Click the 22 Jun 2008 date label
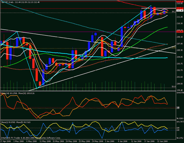184x143 pixels. pyautogui.click(x=163, y=141)
